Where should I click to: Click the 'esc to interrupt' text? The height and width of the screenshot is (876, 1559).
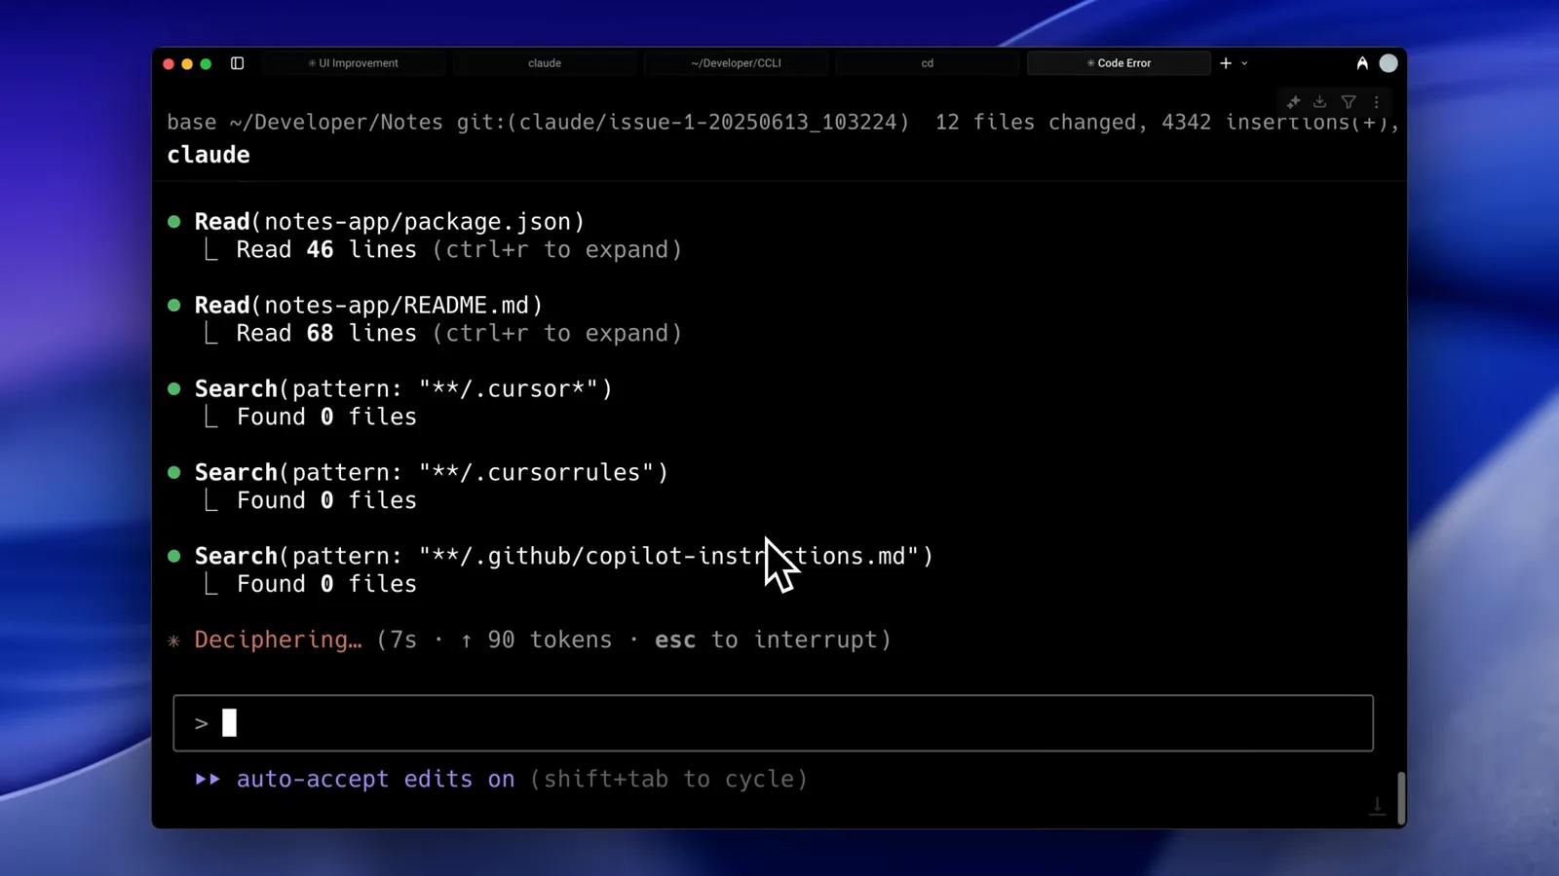[x=767, y=639]
